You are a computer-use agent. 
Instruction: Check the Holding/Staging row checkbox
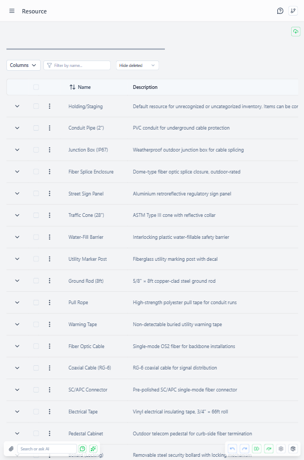coord(36,106)
